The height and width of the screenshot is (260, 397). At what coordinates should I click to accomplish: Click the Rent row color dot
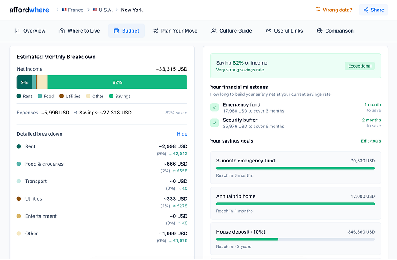point(19,146)
